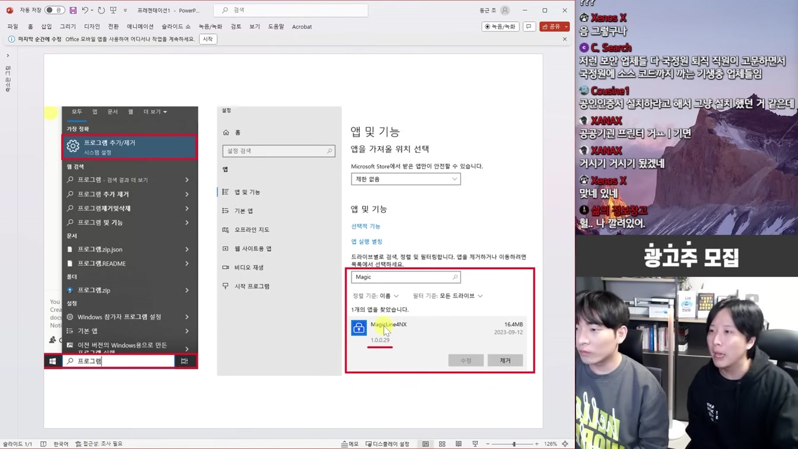Click 프로그램 추가/제거 result in slide image

pos(130,147)
